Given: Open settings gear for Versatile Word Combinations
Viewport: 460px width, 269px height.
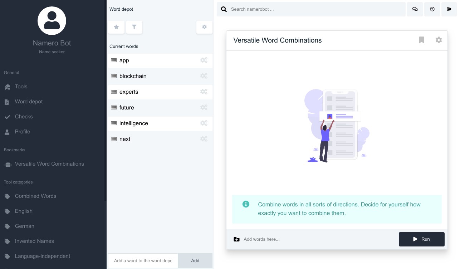Looking at the screenshot, I should click(439, 40).
